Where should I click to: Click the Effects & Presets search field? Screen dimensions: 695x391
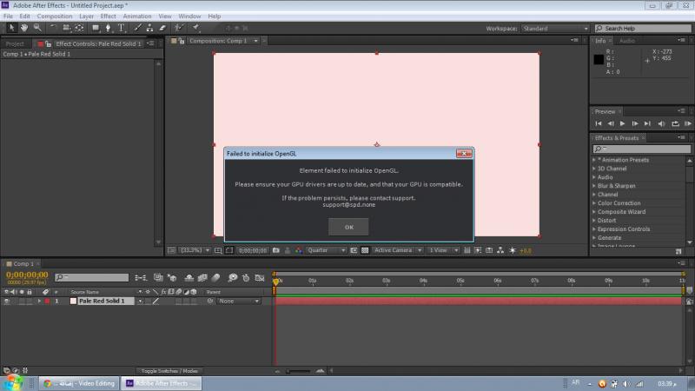[x=641, y=149]
